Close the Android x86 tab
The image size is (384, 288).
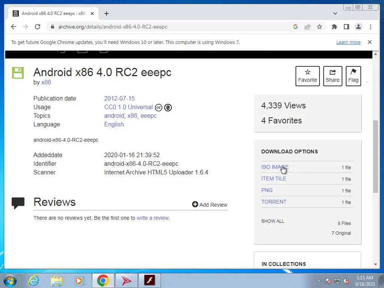[92, 13]
